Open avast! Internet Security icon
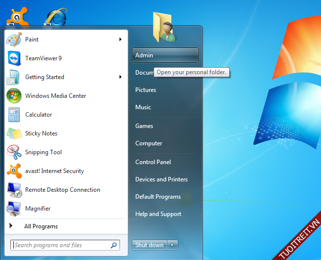The height and width of the screenshot is (260, 321). 14,171
